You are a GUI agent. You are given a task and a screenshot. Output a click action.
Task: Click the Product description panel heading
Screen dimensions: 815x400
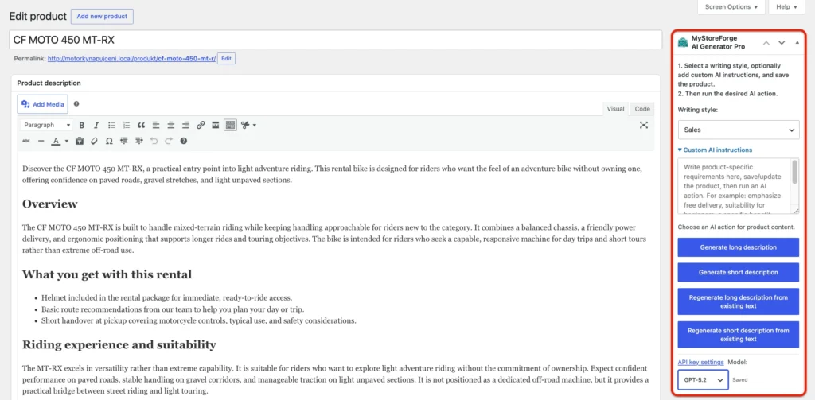pyautogui.click(x=49, y=83)
